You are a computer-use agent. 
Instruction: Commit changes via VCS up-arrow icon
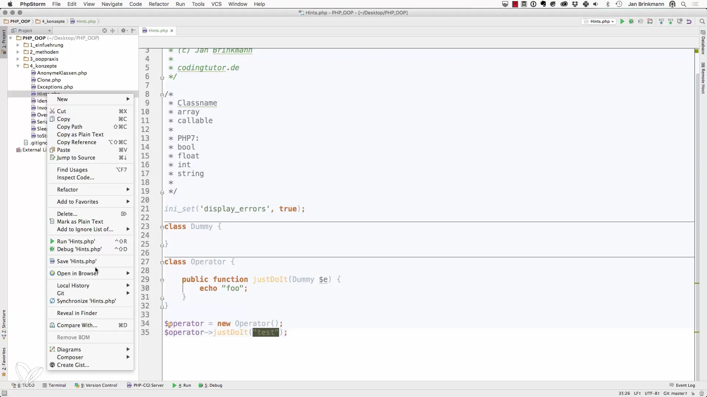pyautogui.click(x=671, y=22)
